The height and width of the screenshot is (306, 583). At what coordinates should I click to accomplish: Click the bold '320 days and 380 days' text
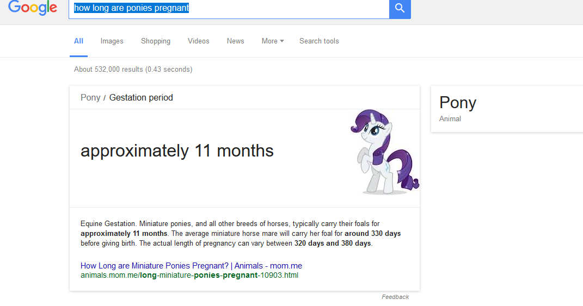pyautogui.click(x=333, y=243)
